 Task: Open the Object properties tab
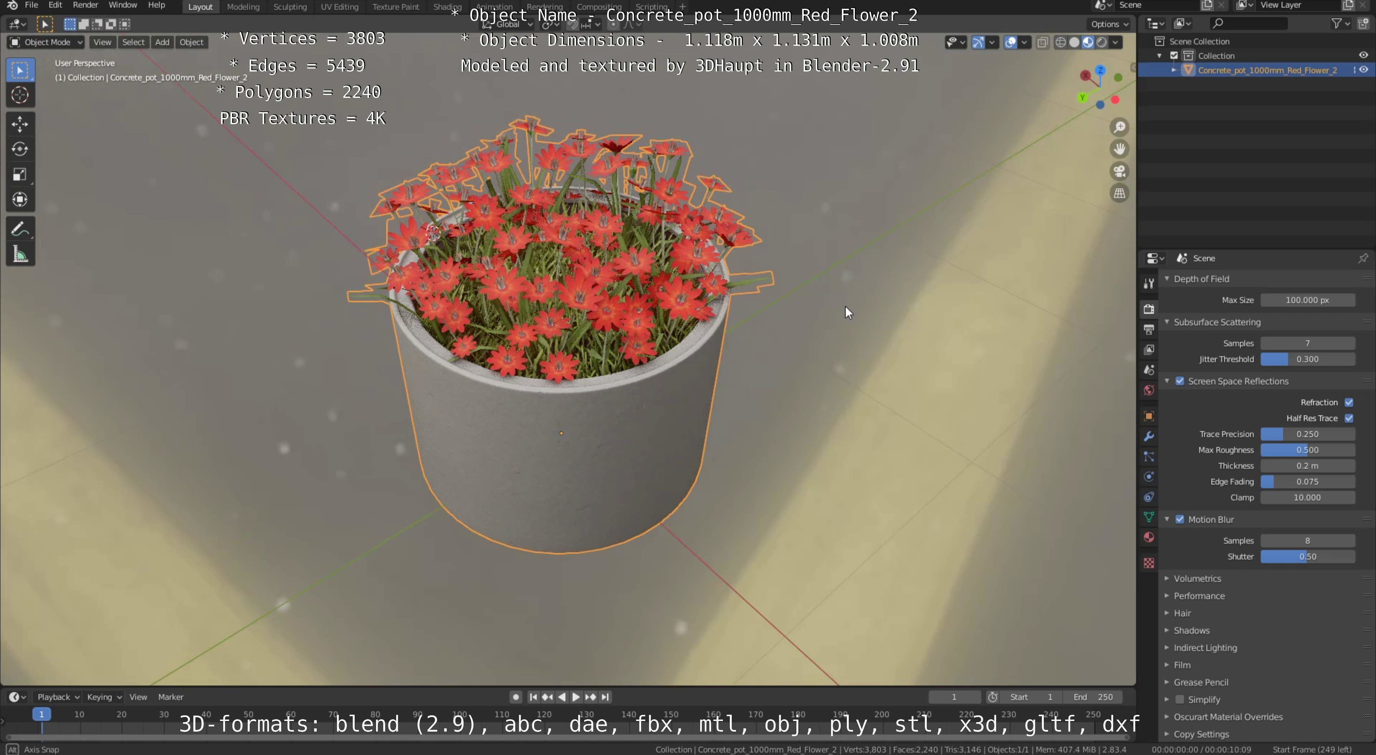[x=1148, y=416]
